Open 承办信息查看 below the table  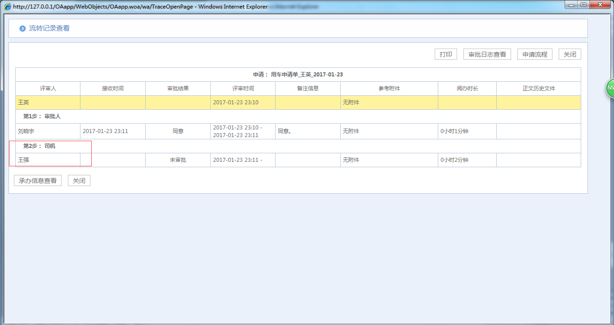[x=38, y=181]
